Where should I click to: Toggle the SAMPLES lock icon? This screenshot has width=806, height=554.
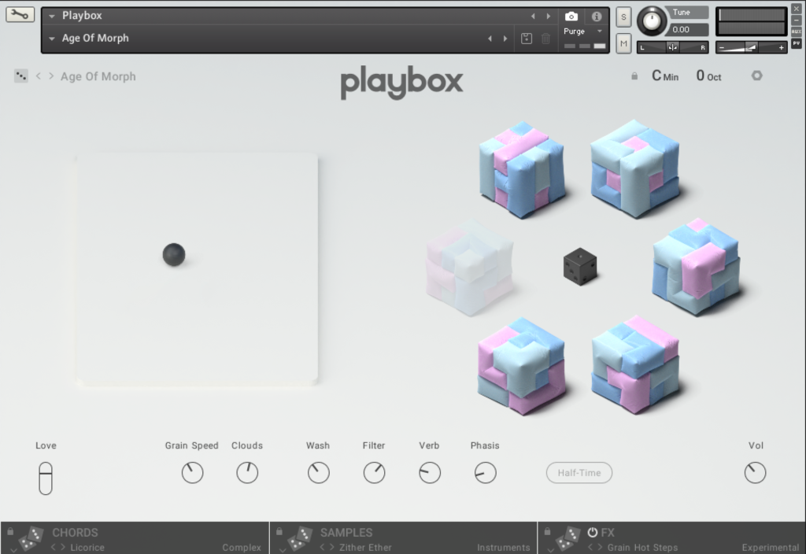click(x=279, y=531)
